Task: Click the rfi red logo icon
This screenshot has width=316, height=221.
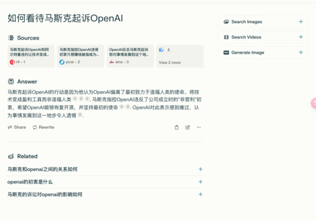Action: tap(12, 62)
